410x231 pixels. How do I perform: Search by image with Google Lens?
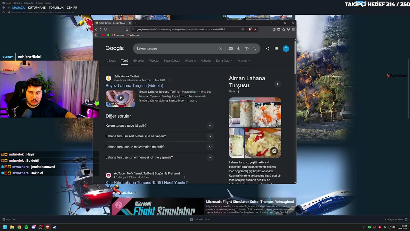coord(247,48)
